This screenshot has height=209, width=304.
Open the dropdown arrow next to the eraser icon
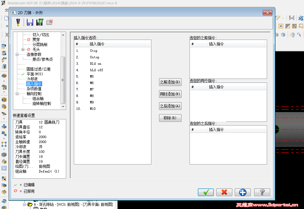283,18
